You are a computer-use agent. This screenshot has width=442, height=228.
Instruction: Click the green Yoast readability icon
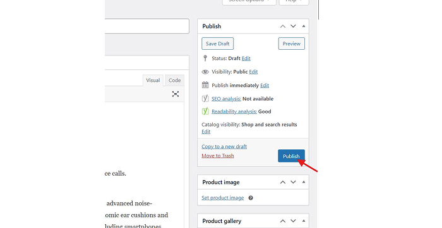tap(205, 111)
